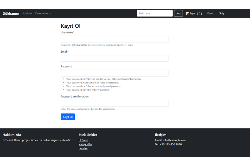Click the shopping cart icon in navbar

[187, 13]
